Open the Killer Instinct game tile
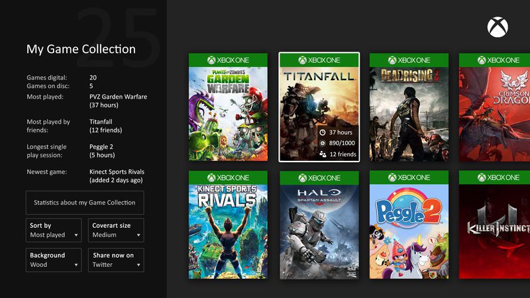Viewport: 530px width, 298px height. point(494,231)
